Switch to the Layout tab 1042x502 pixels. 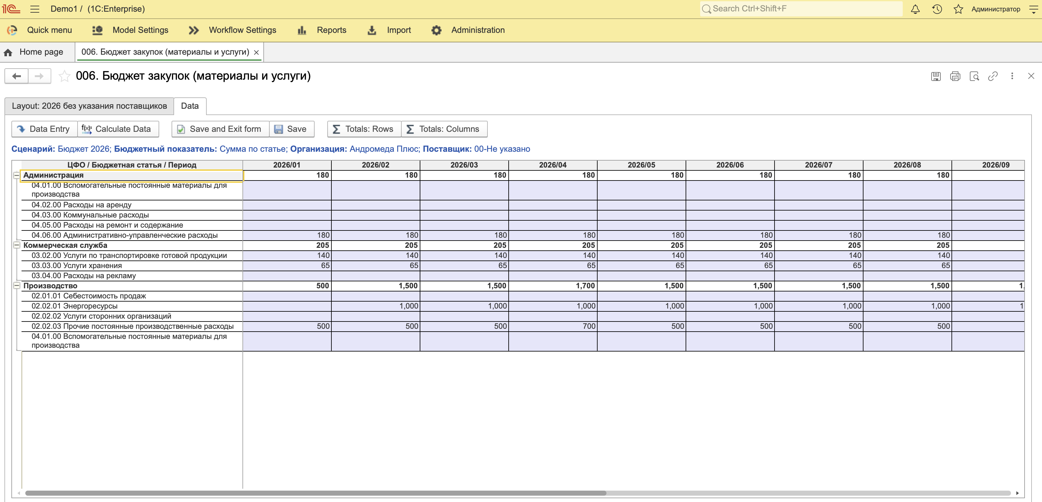pos(89,106)
